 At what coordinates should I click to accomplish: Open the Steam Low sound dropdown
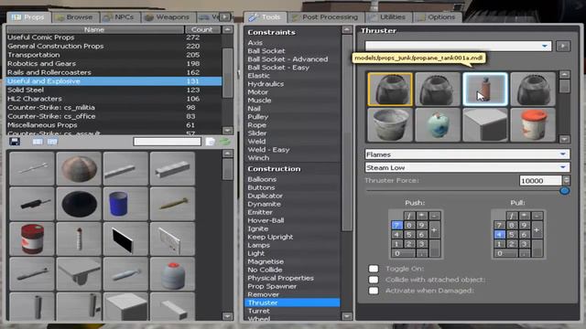[x=467, y=167]
